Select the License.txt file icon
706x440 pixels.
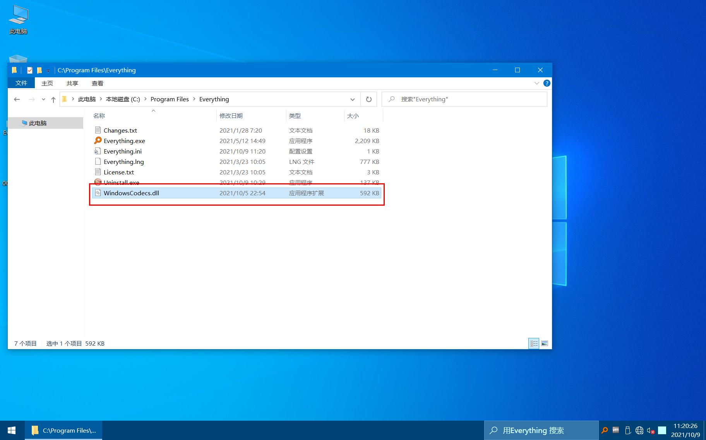point(98,172)
